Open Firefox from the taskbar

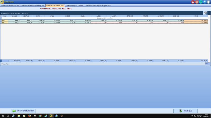coord(29,116)
